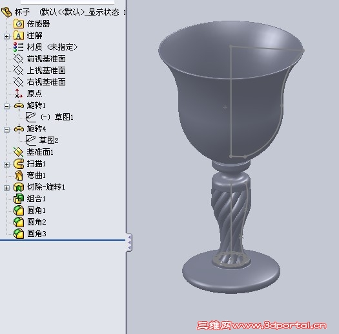Click the 组合1 combine feature icon
Viewport: 339px width, 334px height.
click(19, 199)
